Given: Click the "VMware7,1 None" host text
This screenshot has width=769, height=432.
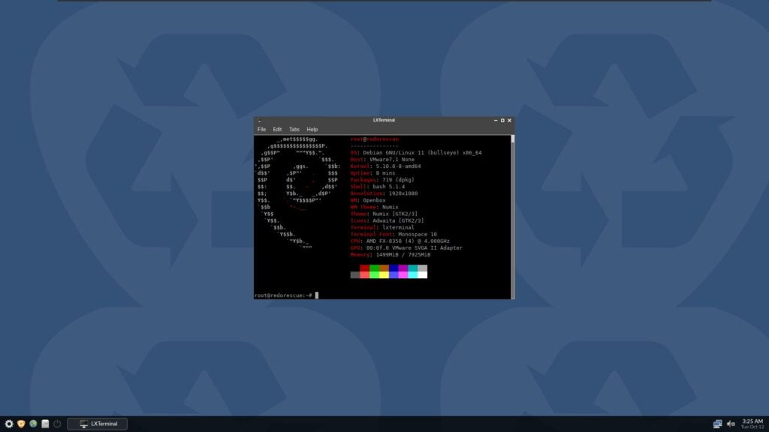Looking at the screenshot, I should (391, 160).
